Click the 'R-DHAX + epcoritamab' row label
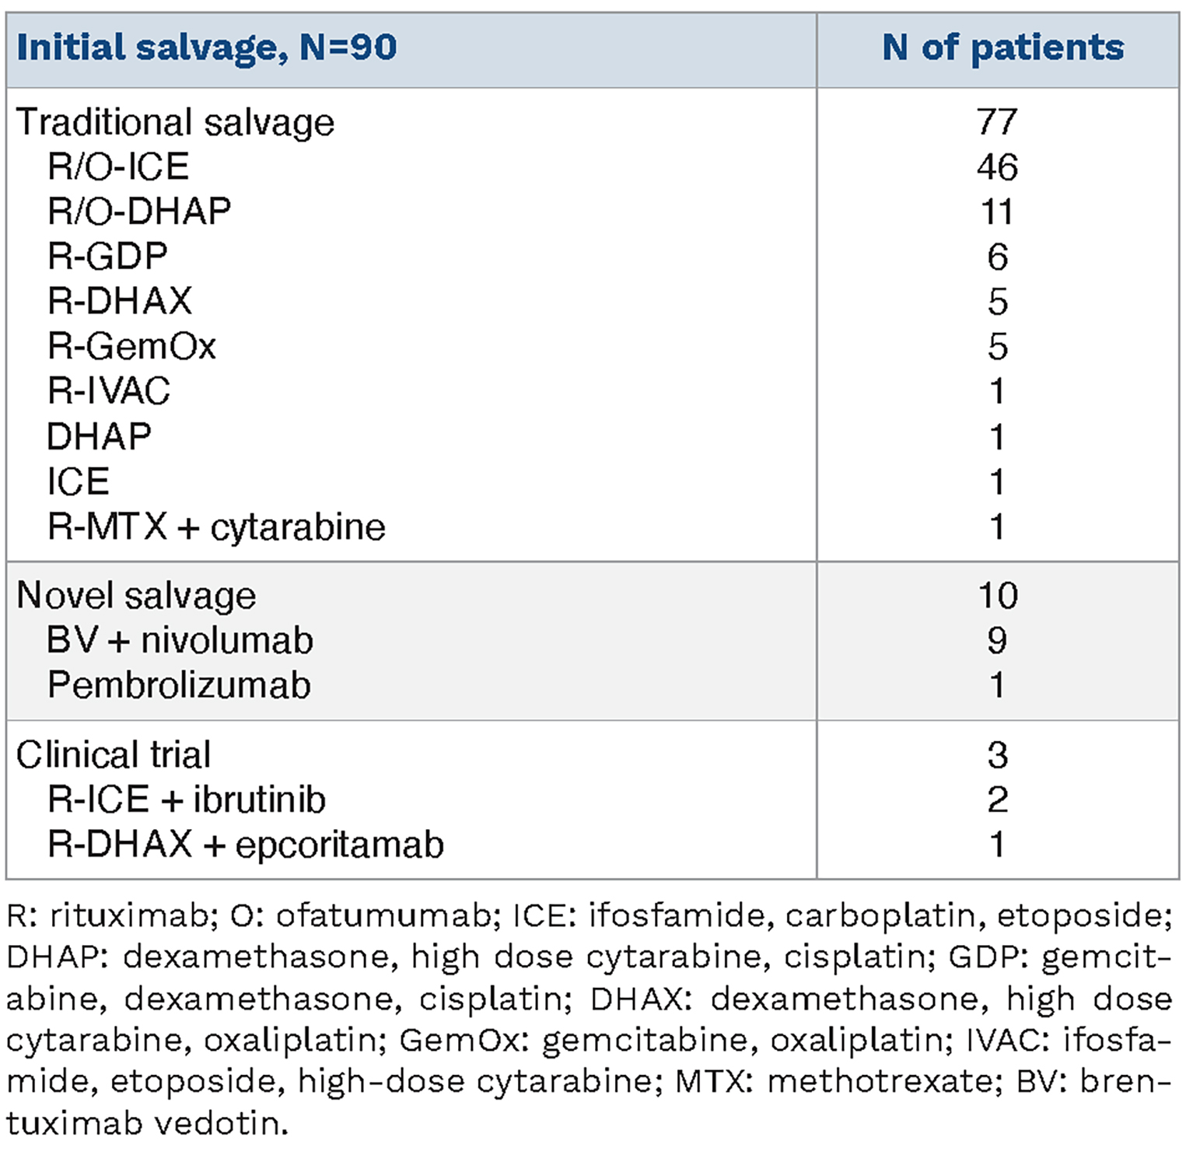This screenshot has width=1193, height=1162. [x=246, y=845]
